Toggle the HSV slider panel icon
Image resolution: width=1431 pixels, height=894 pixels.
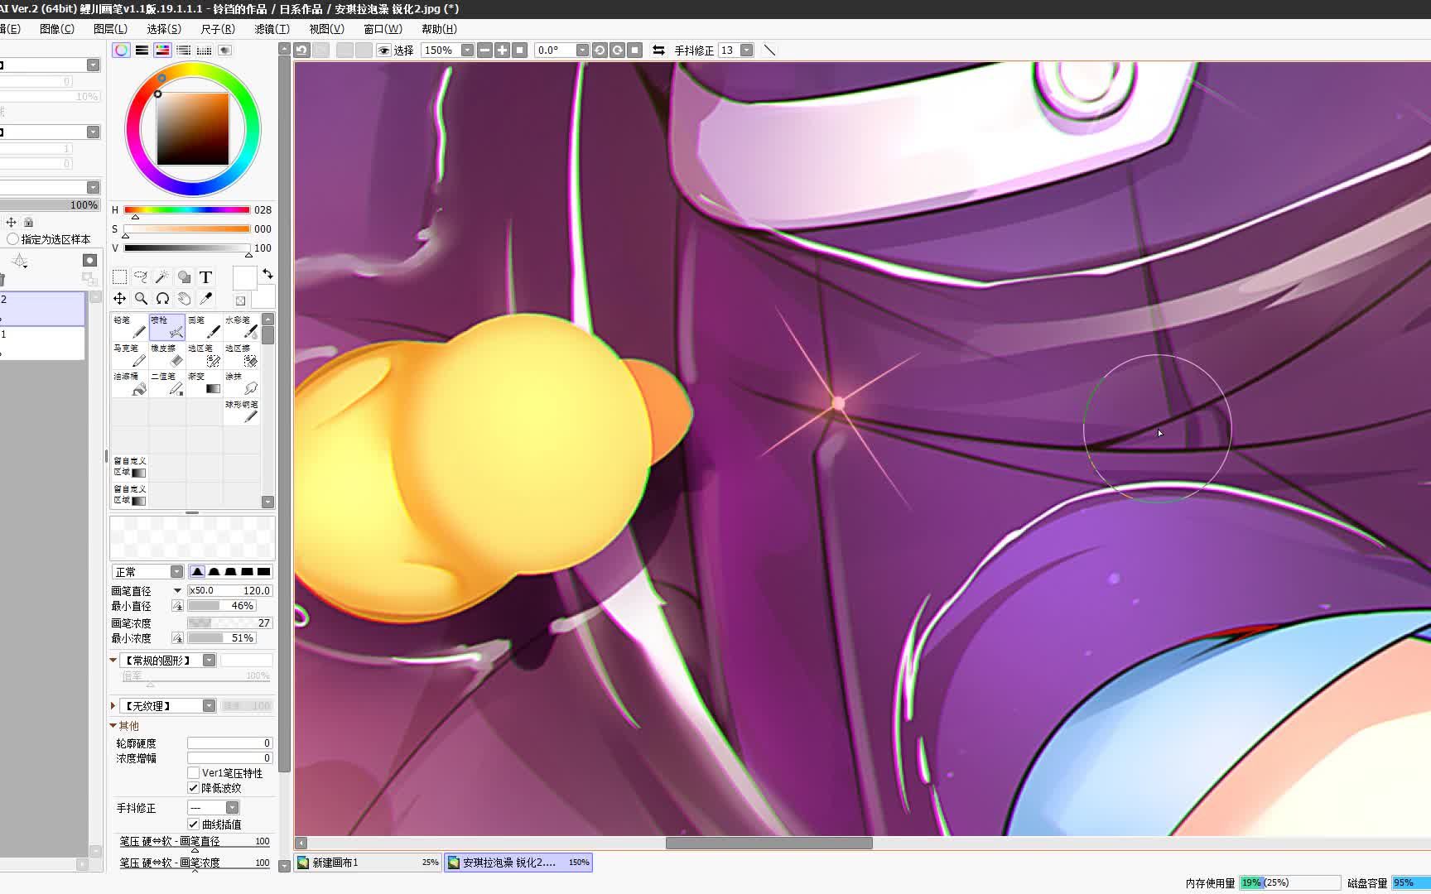162,50
